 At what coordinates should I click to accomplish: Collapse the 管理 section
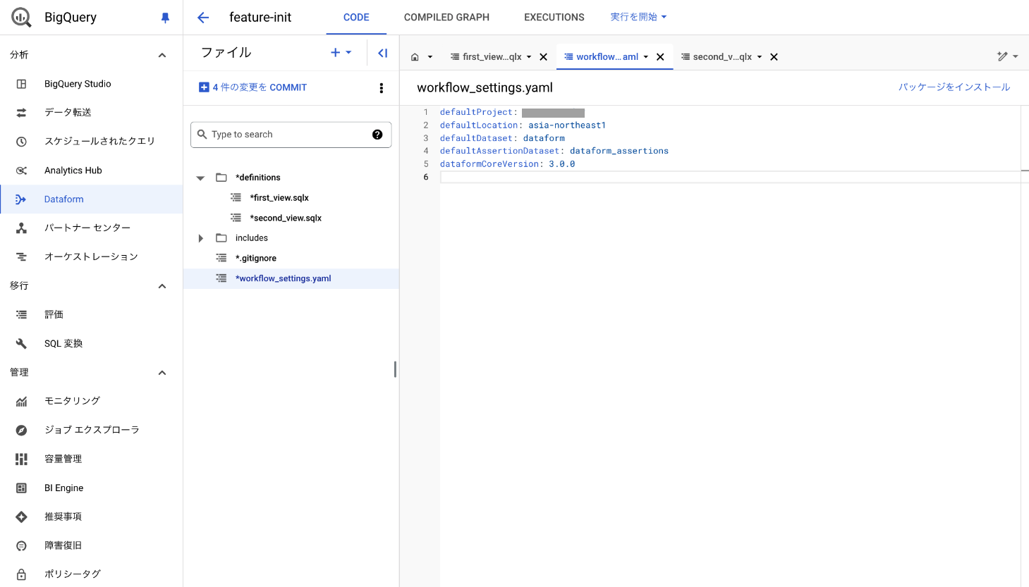pyautogui.click(x=162, y=373)
